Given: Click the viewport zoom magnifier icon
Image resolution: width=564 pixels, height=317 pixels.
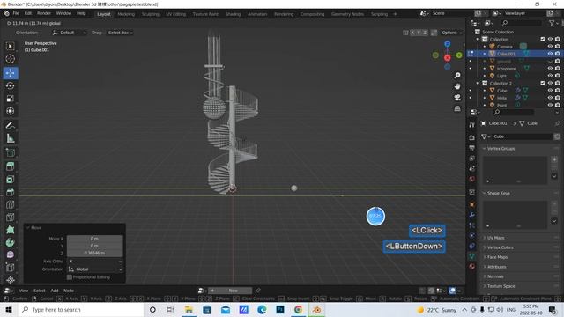Looking at the screenshot, I should pos(457,76).
